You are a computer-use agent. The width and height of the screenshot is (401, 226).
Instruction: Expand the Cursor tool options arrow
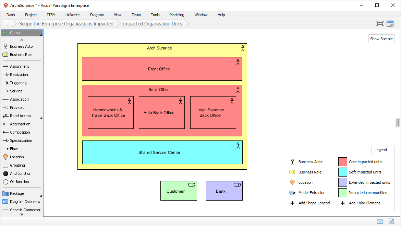(41, 35)
